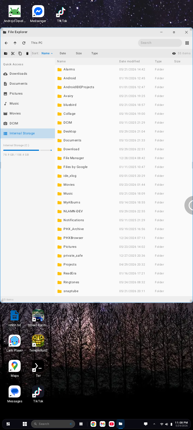Go back with the left arrow button

6,43
